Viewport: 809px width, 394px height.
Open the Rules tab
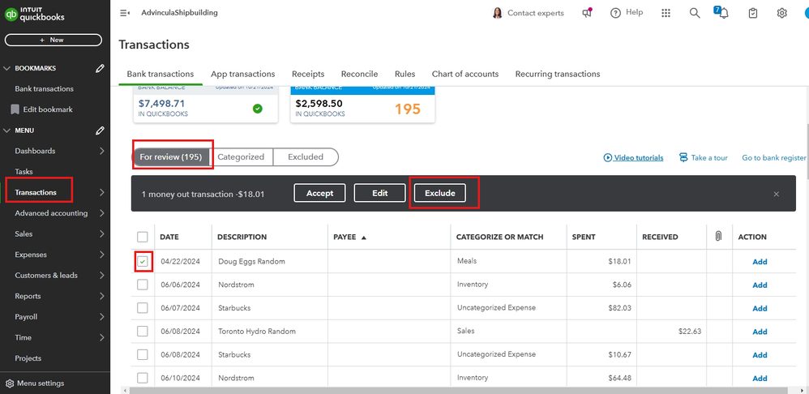405,74
